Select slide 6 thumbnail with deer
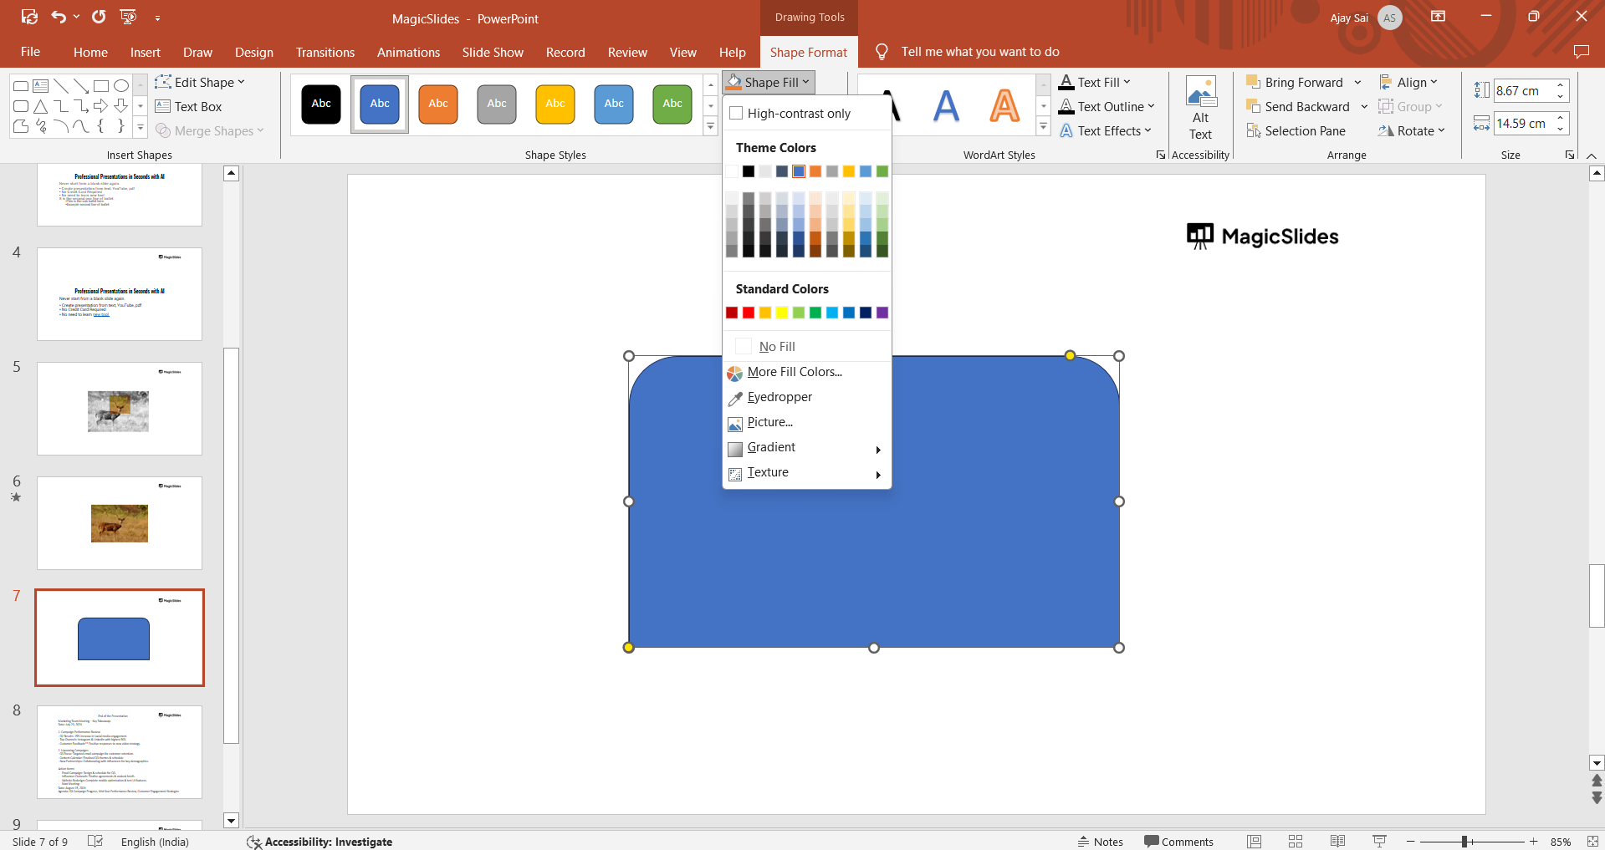This screenshot has width=1605, height=850. point(120,523)
